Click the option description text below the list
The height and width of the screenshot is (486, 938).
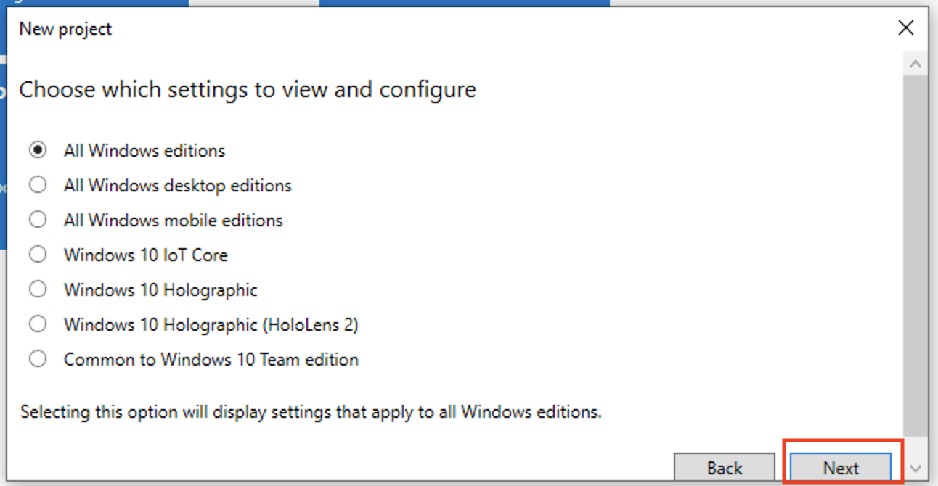coord(311,412)
